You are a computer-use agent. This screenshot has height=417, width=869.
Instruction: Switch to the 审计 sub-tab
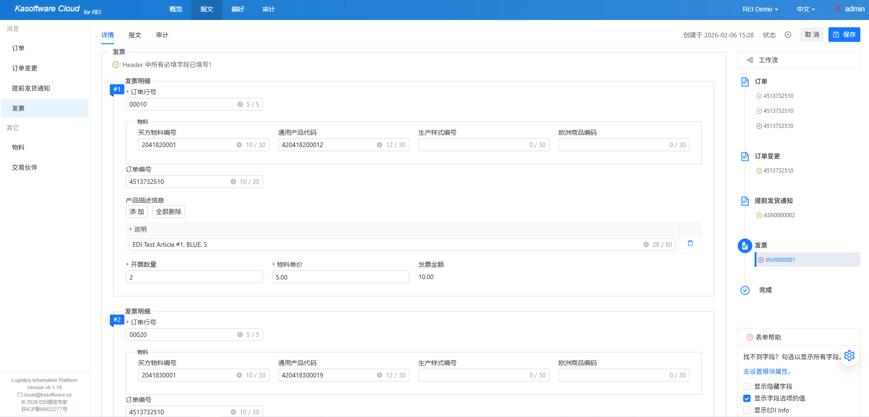pyautogui.click(x=162, y=35)
